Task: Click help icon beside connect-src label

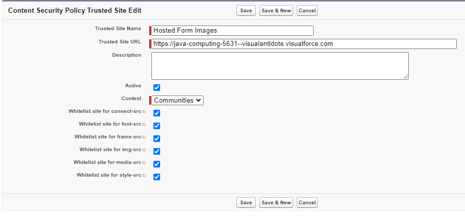Action: tap(144, 112)
